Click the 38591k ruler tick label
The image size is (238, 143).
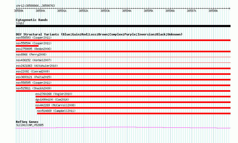pos(62,11)
